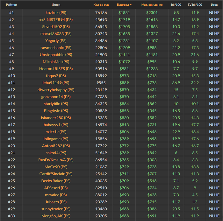Click the sort arrow beside Выиграл

tap(131, 5)
